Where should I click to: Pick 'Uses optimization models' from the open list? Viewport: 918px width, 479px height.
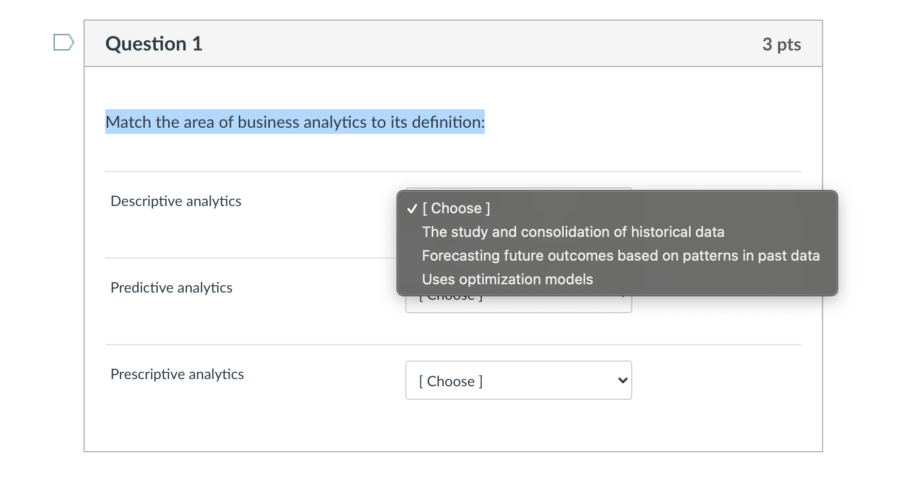tap(507, 279)
